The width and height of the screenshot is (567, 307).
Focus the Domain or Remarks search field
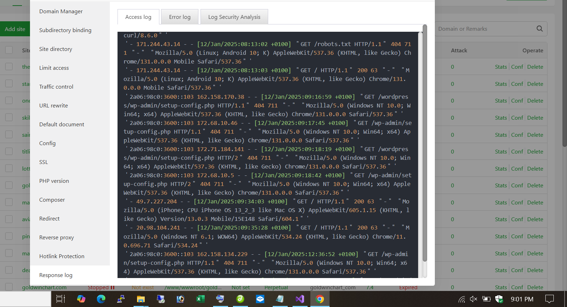point(485,29)
